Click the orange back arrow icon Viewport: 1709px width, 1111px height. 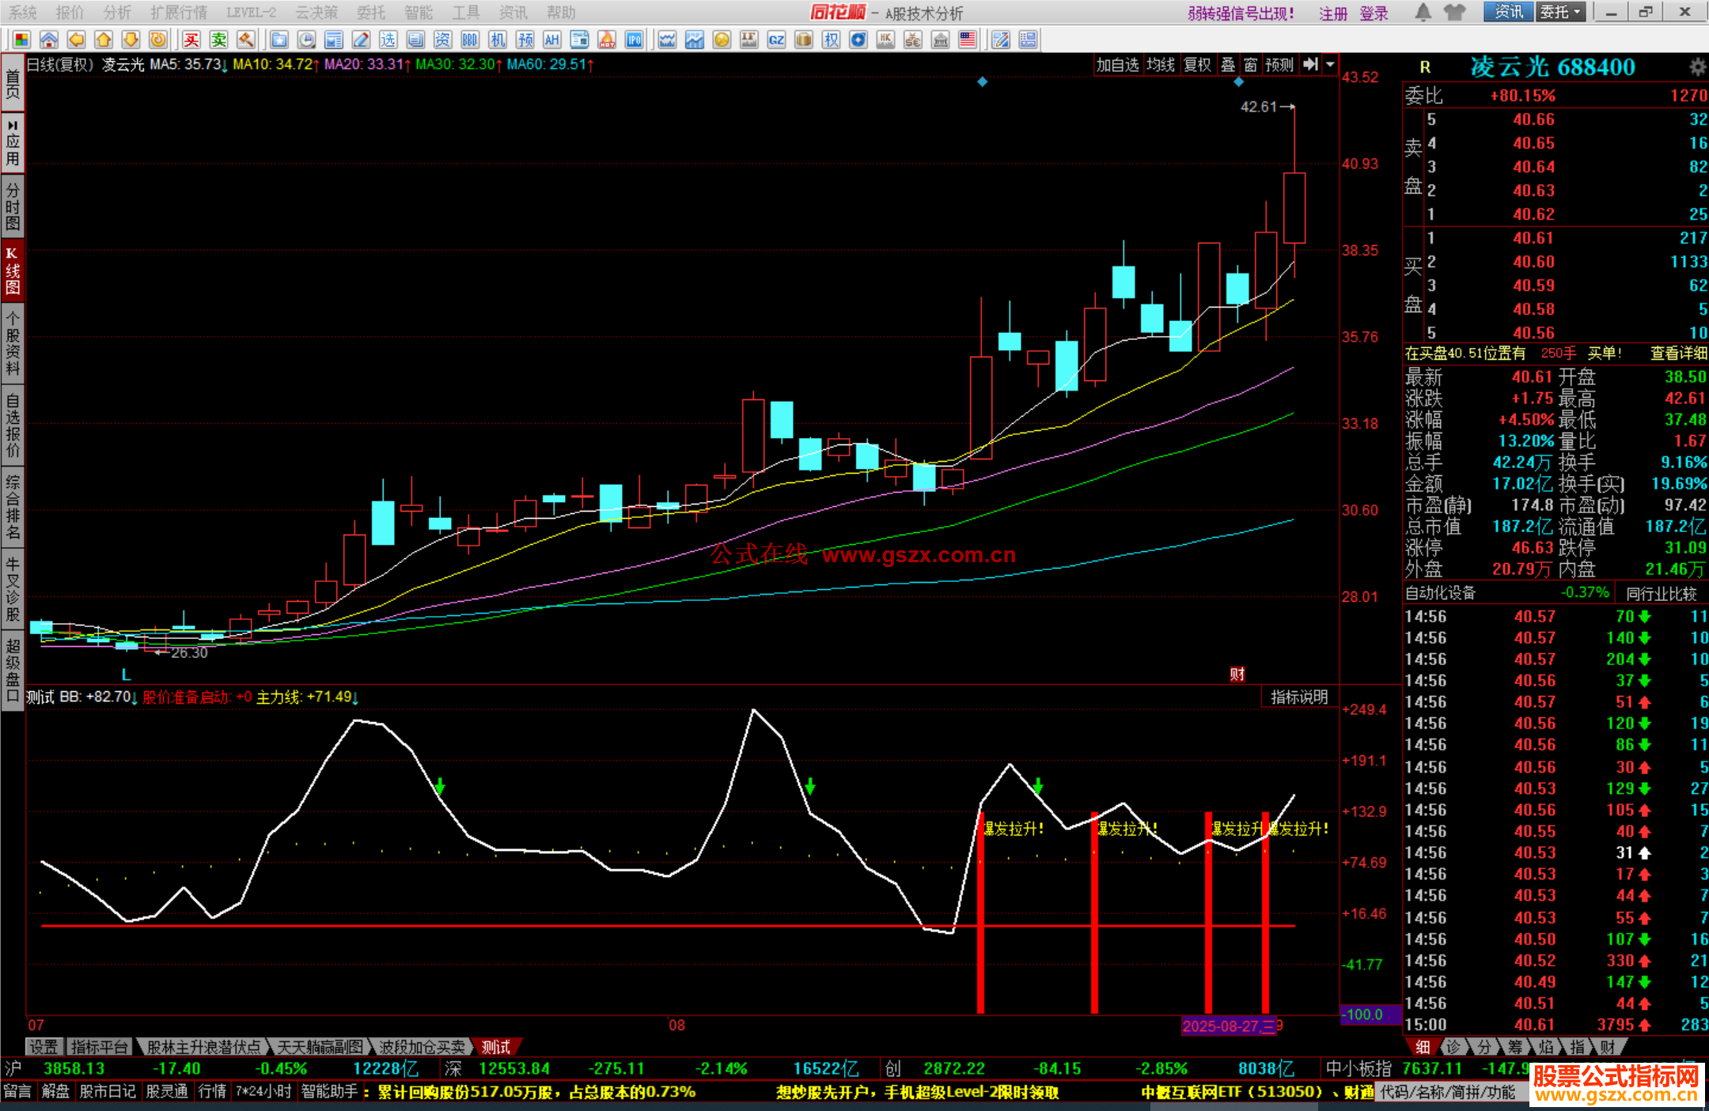click(x=76, y=40)
